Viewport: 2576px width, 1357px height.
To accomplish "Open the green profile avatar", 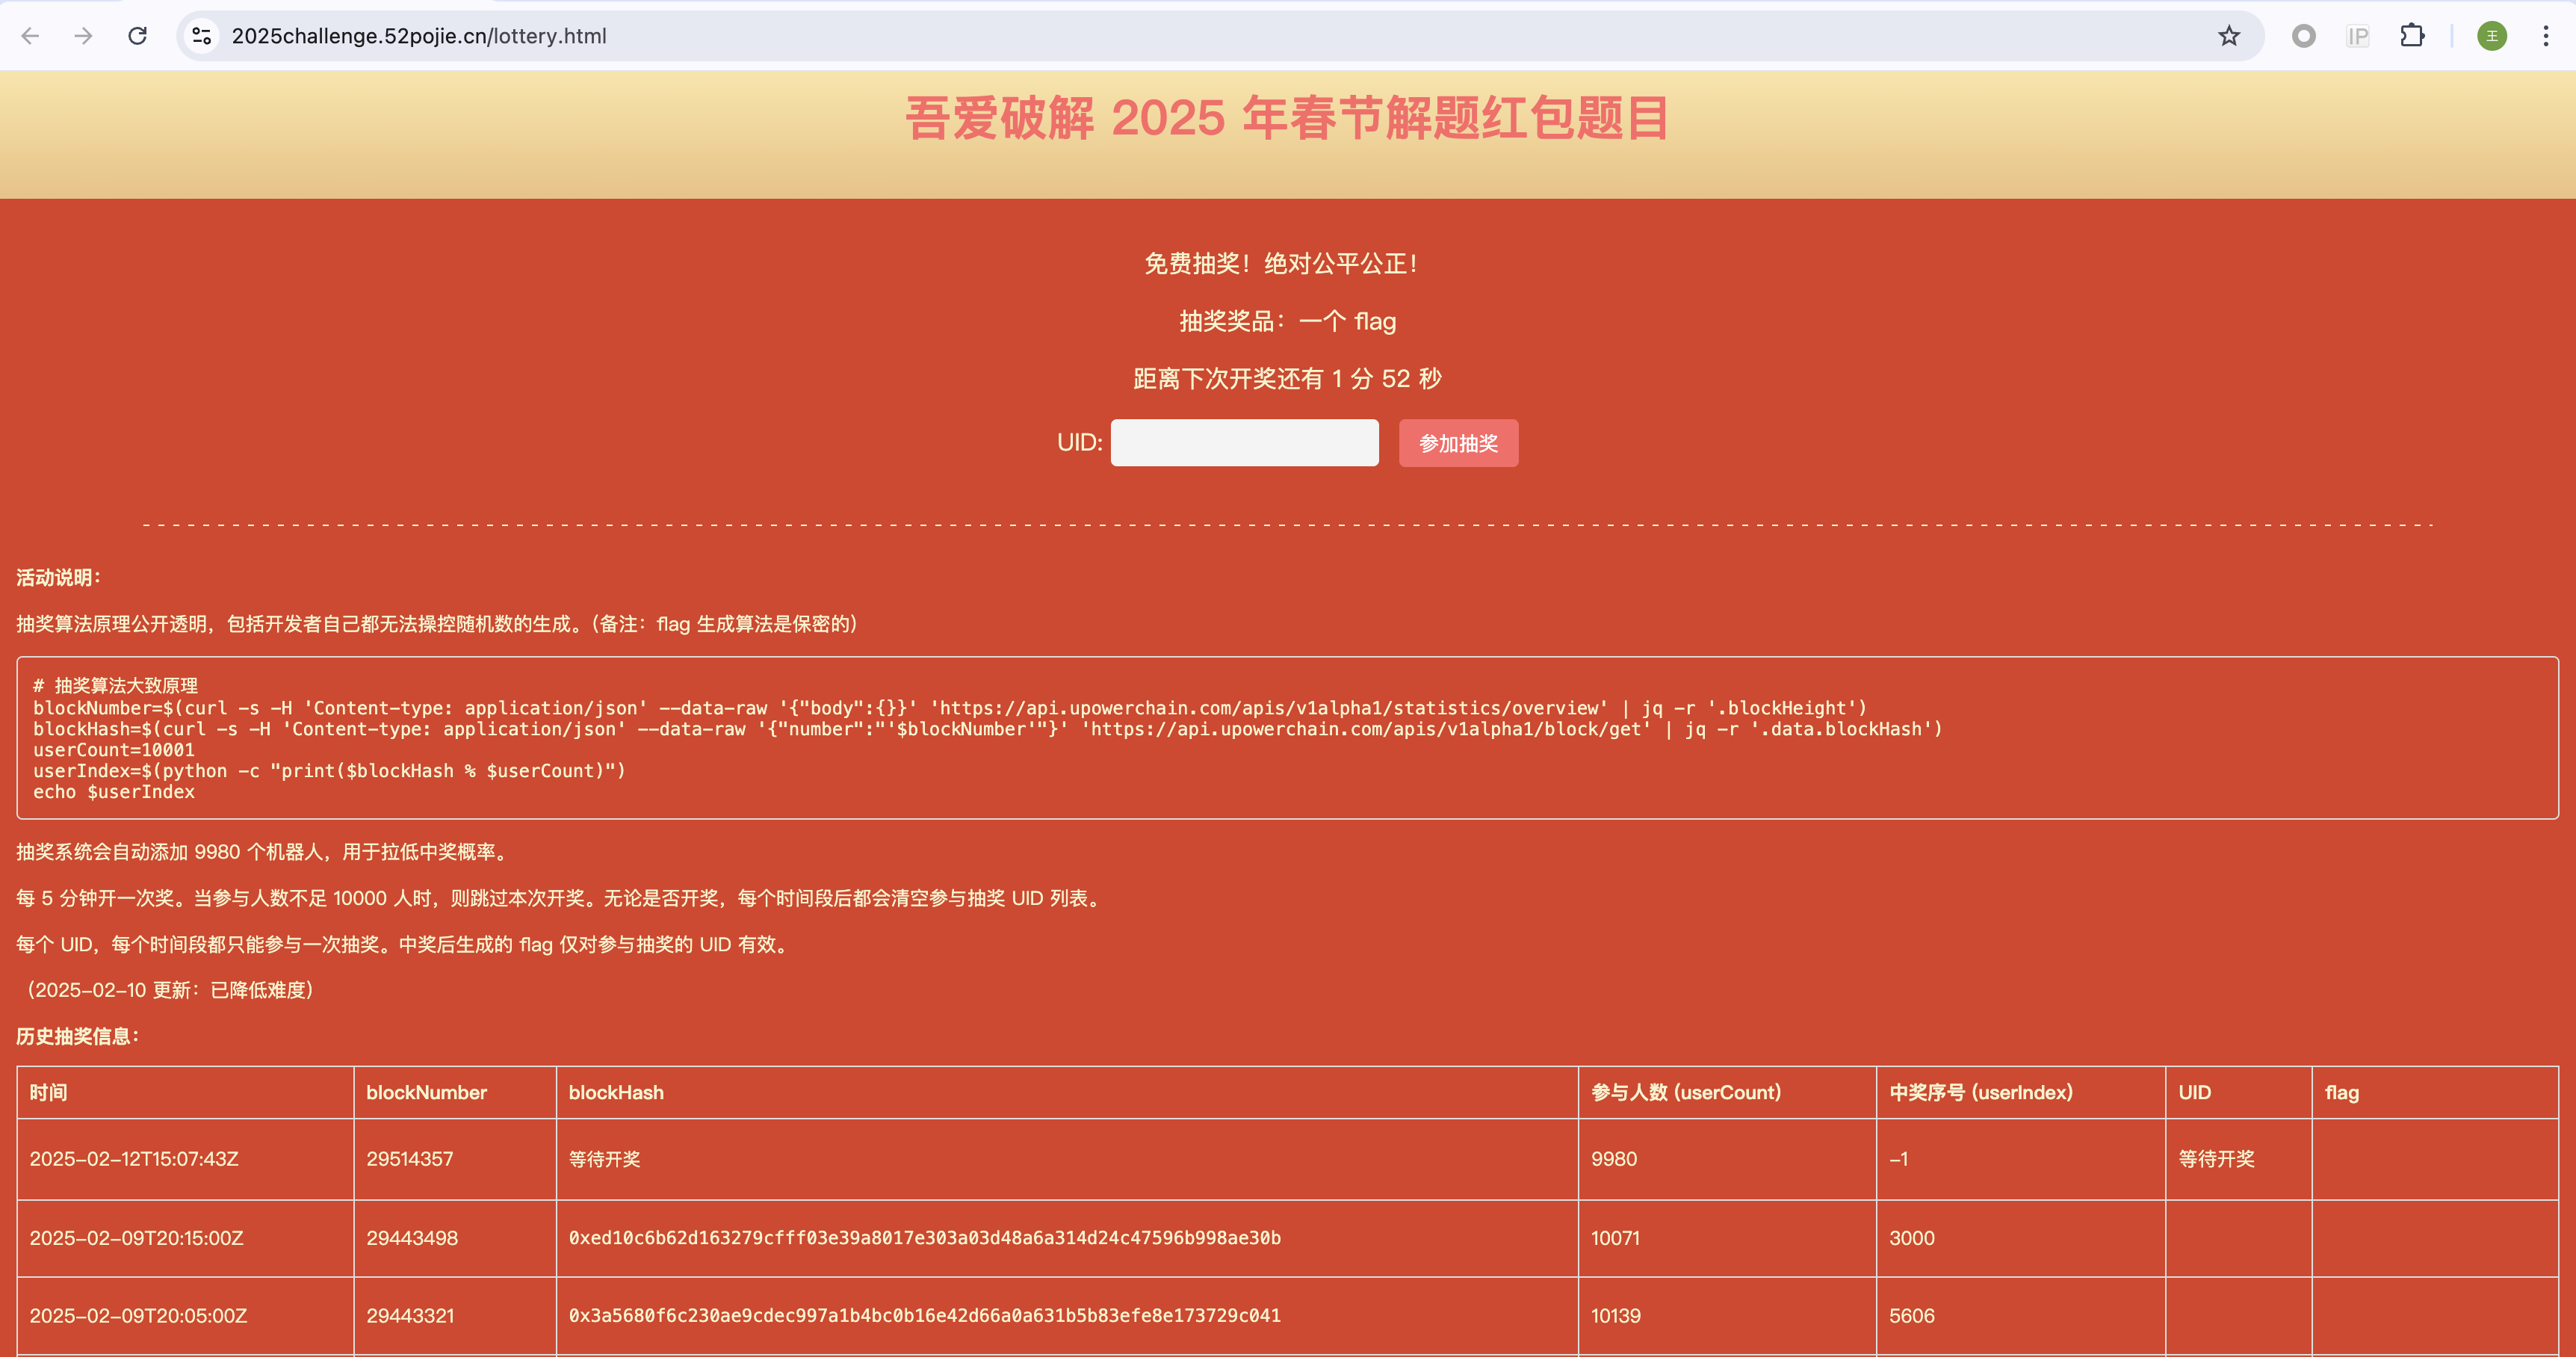I will [2492, 36].
